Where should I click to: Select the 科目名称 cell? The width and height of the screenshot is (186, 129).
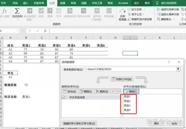point(10,97)
